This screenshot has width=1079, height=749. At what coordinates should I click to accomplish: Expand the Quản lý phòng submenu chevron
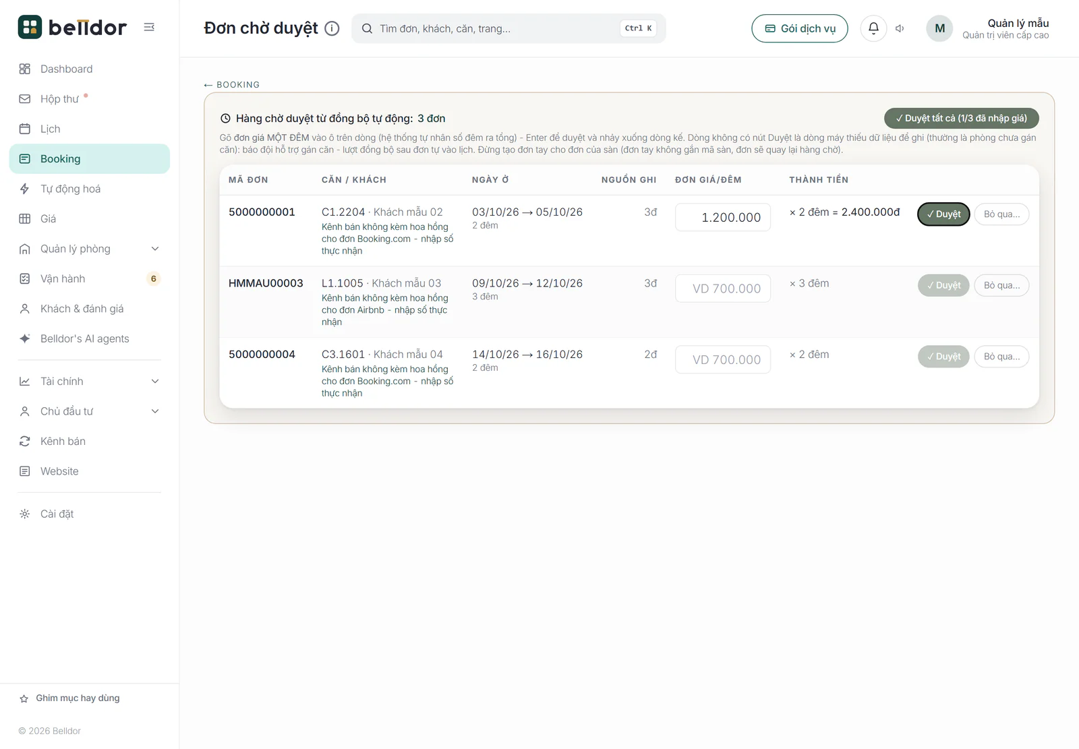pos(155,249)
